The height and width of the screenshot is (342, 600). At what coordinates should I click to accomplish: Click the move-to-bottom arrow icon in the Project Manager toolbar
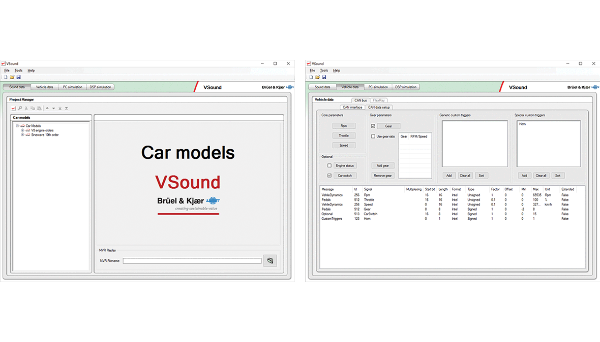pos(66,108)
